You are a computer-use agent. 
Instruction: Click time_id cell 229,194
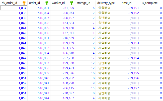130,58
